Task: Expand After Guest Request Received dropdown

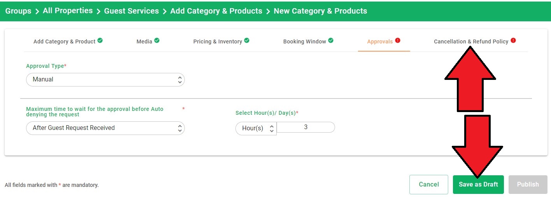Action: click(105, 128)
